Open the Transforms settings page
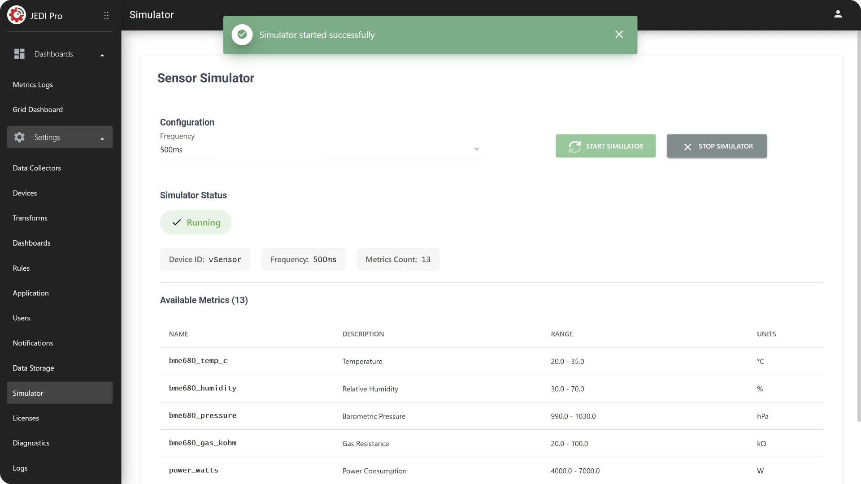 click(x=30, y=218)
